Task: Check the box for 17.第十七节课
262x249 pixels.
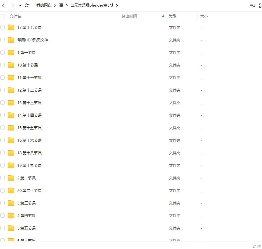Action: click(x=3, y=27)
